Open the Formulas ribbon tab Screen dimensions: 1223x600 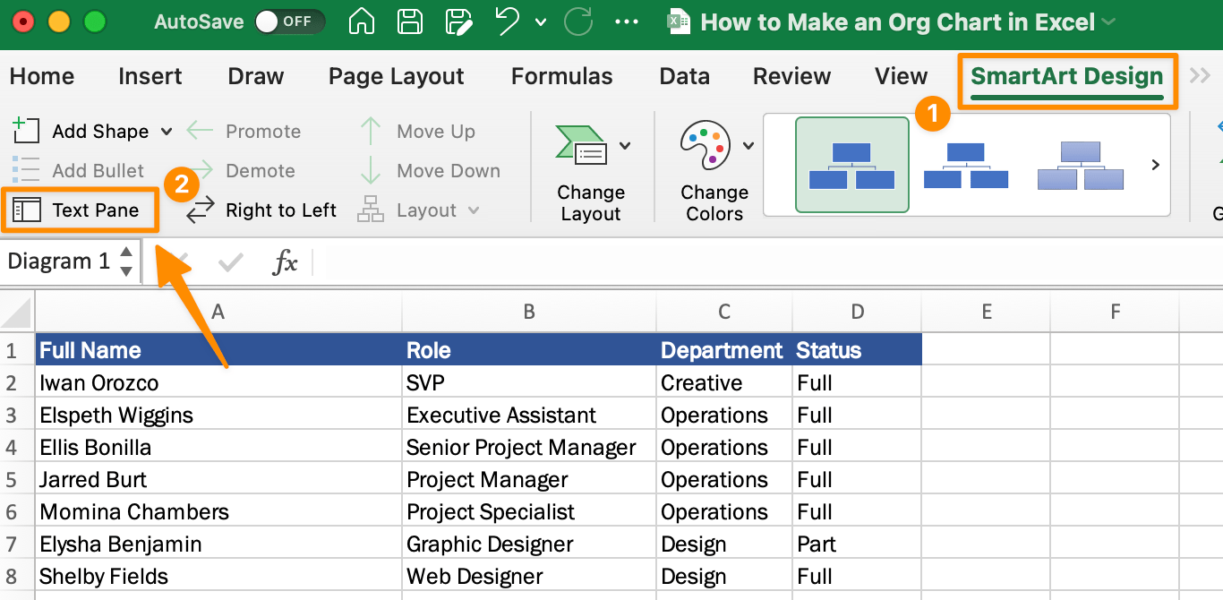561,77
